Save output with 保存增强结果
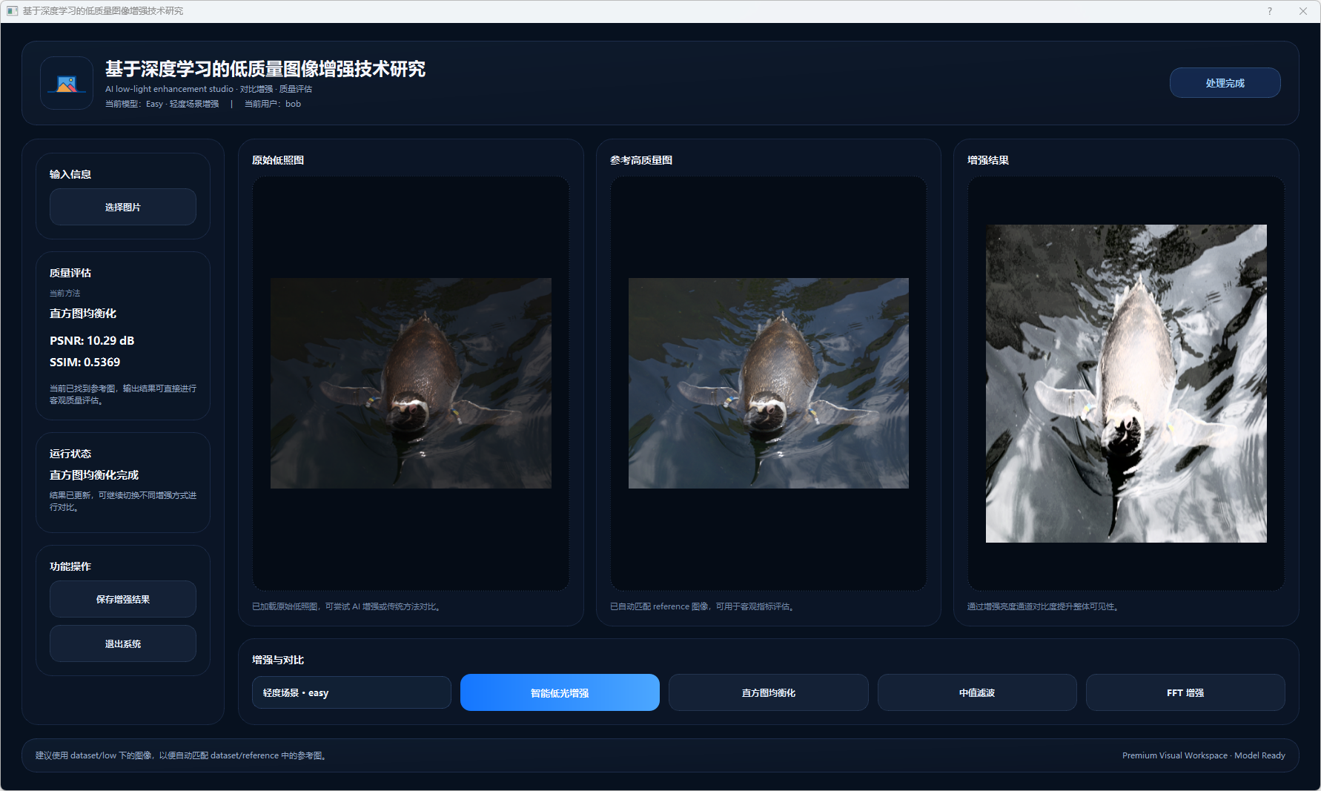The height and width of the screenshot is (791, 1321). click(123, 599)
